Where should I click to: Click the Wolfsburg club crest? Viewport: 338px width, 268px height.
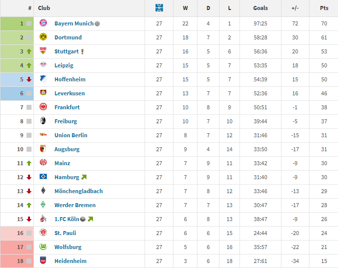click(x=43, y=247)
